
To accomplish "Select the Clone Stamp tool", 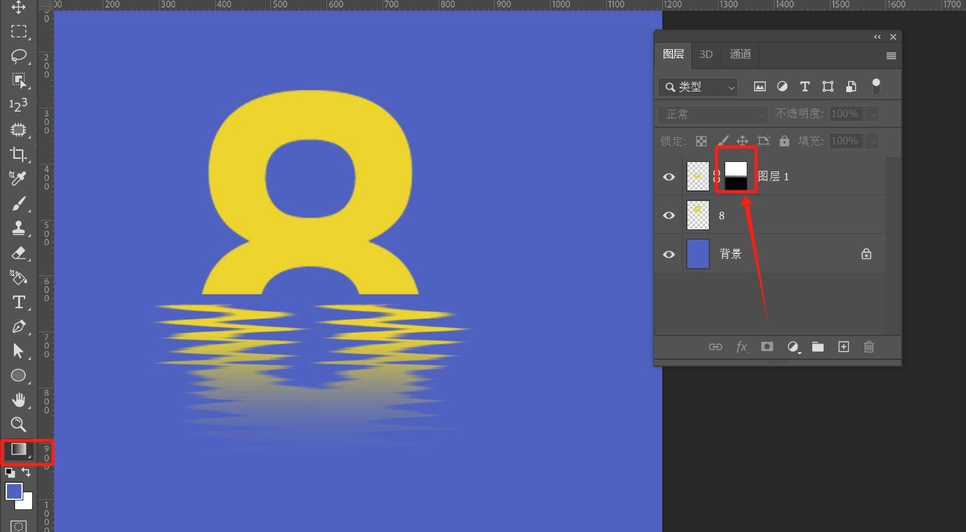I will tap(18, 228).
